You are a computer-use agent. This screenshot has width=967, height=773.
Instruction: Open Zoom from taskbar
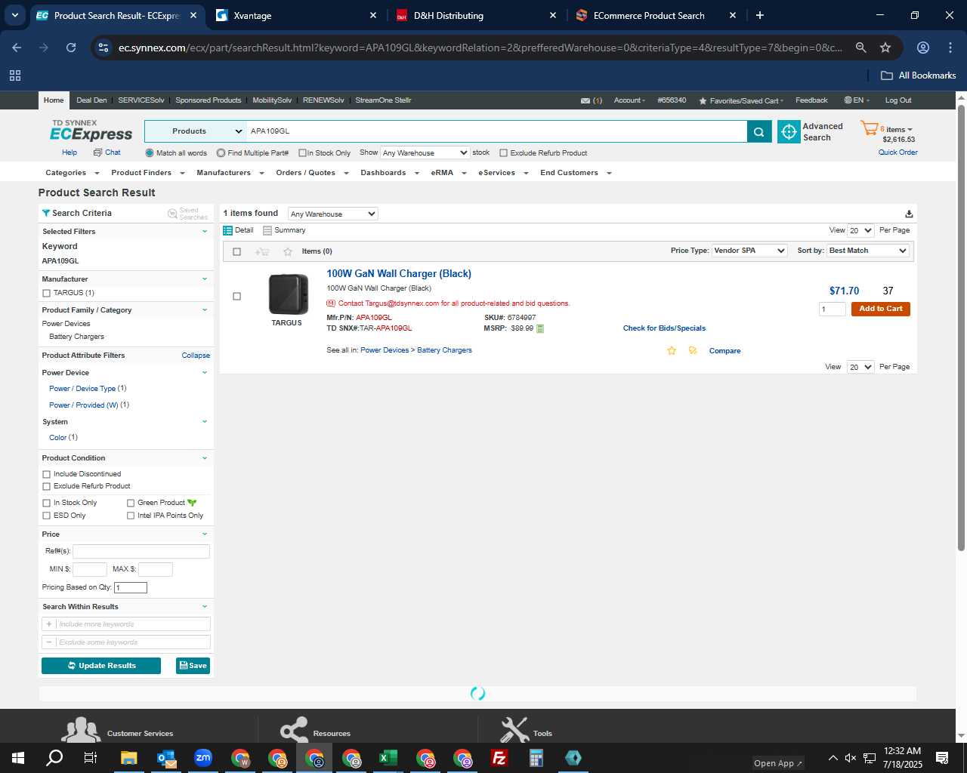(x=203, y=758)
